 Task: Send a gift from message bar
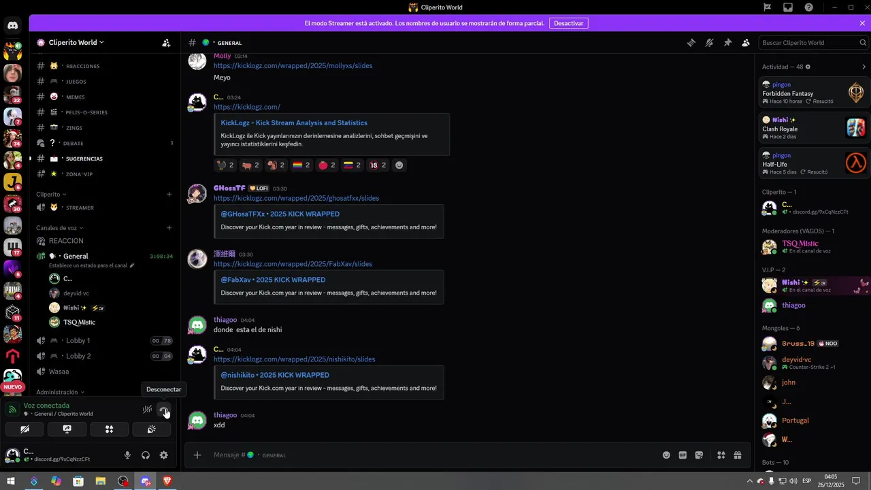pos(738,455)
